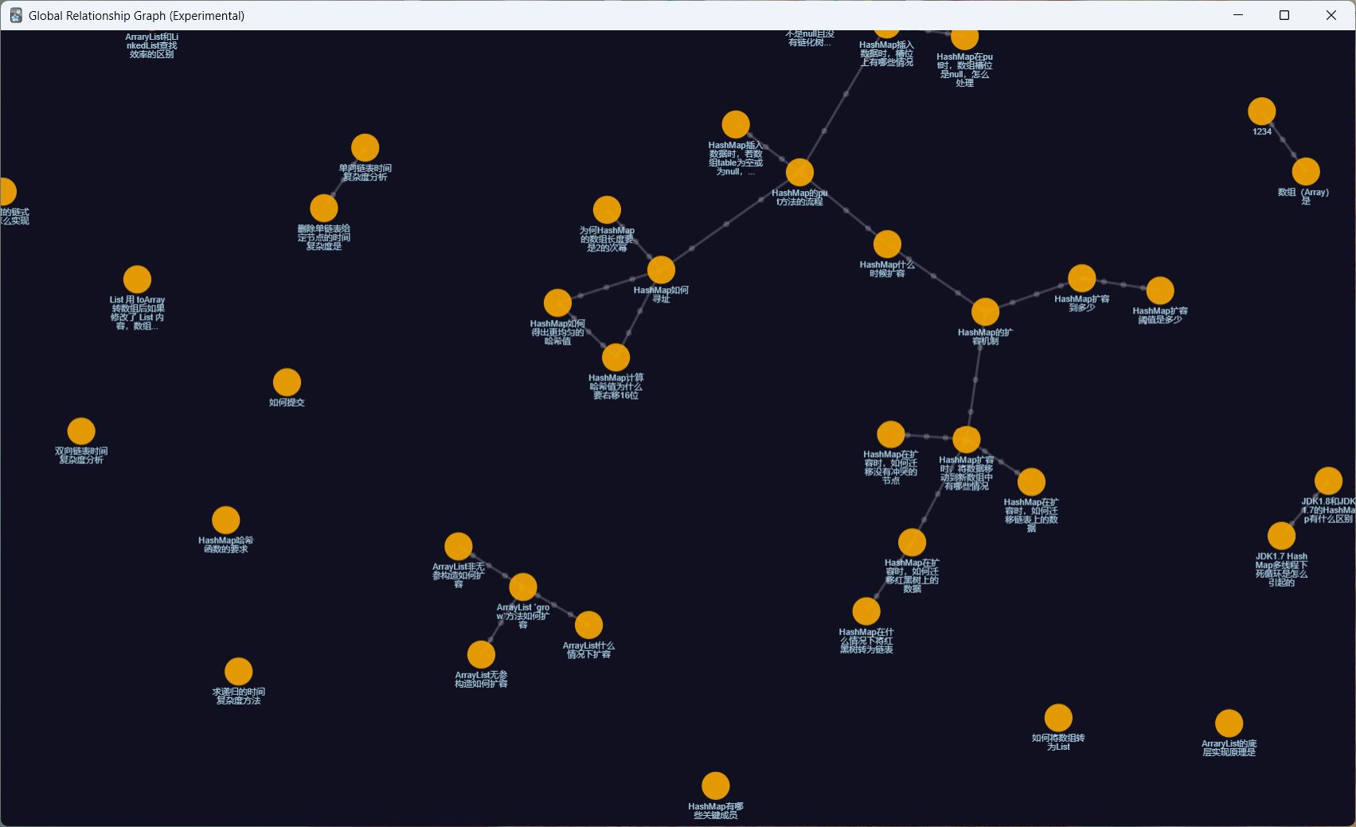Select the "单向链表时间复杂度分析" node
This screenshot has width=1356, height=827.
click(365, 148)
